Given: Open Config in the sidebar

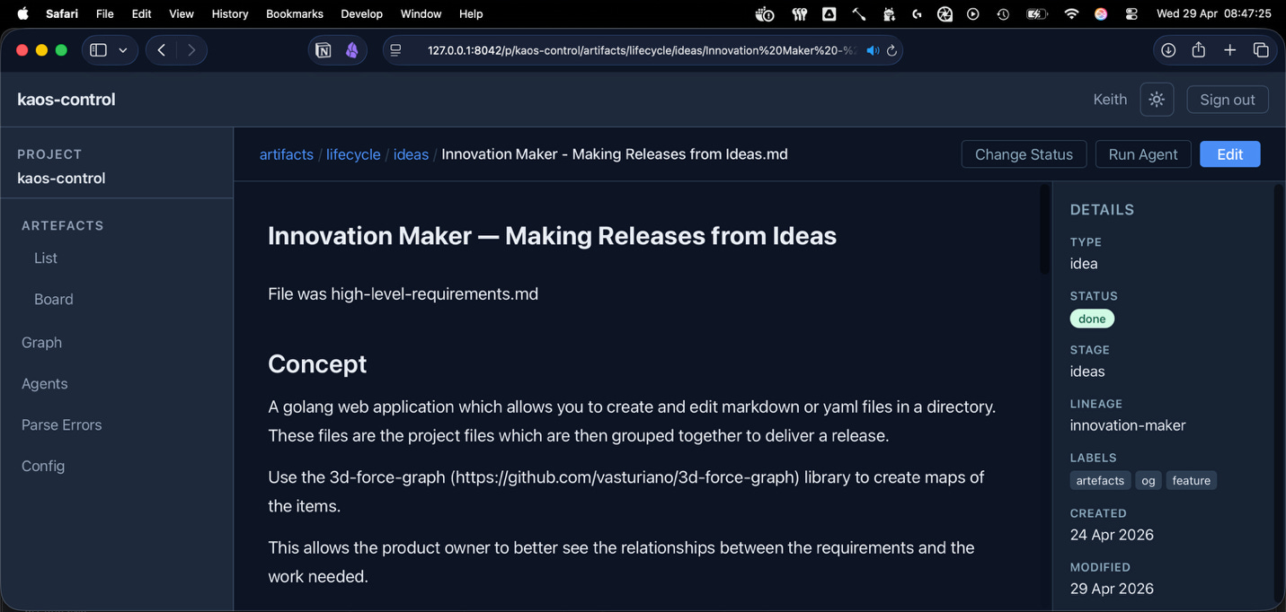Looking at the screenshot, I should point(43,467).
